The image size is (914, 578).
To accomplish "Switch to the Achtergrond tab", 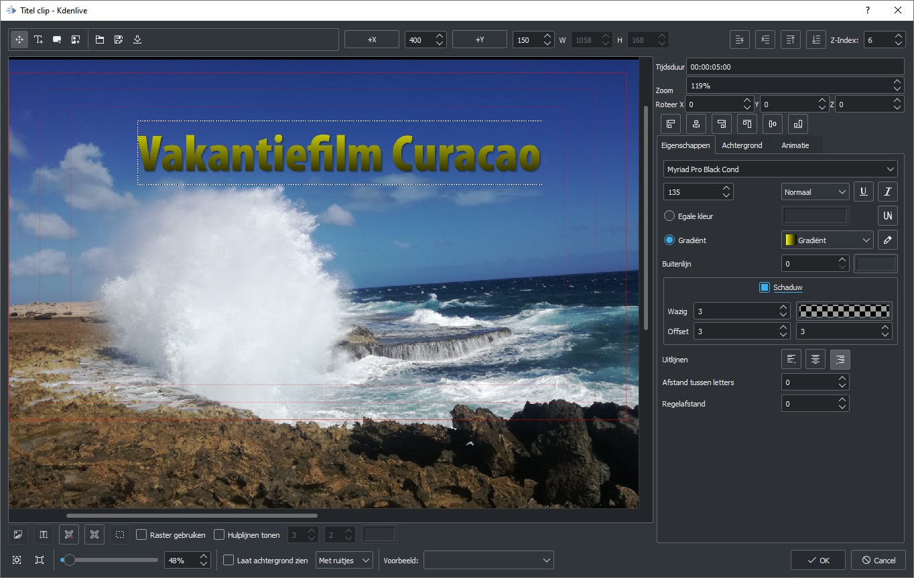I will [742, 145].
